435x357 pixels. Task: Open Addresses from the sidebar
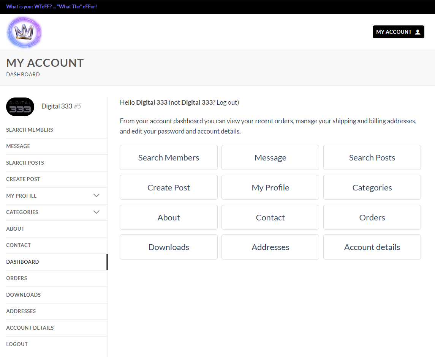pyautogui.click(x=21, y=311)
